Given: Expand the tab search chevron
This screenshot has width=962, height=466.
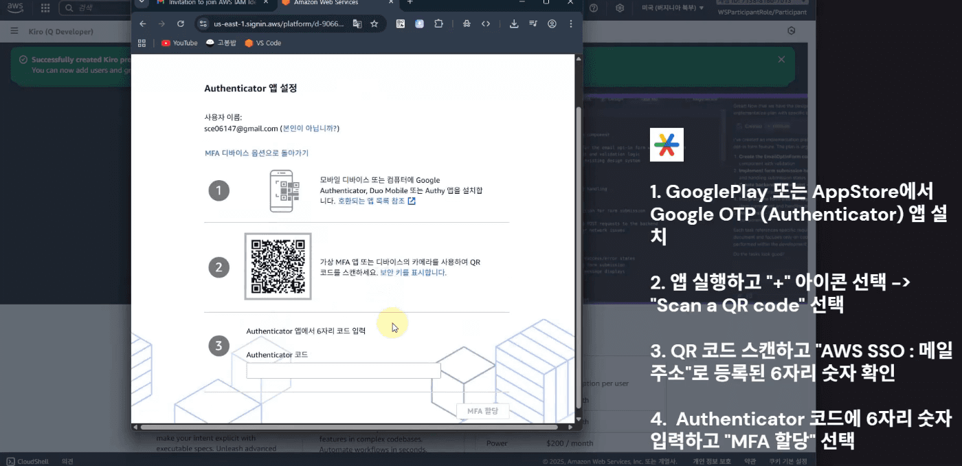Looking at the screenshot, I should (x=141, y=2).
